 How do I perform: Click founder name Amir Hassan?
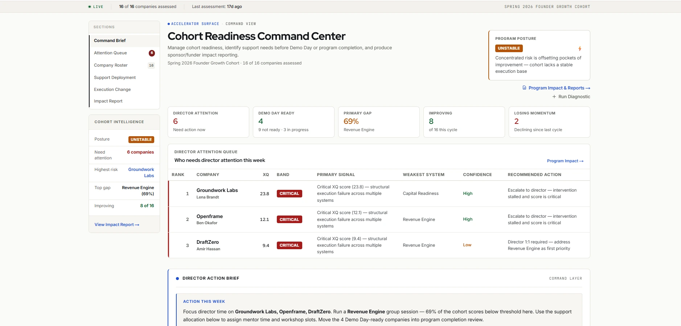[x=208, y=249]
